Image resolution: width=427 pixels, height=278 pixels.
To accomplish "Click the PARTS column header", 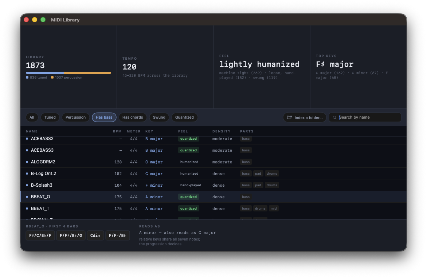I will [247, 131].
